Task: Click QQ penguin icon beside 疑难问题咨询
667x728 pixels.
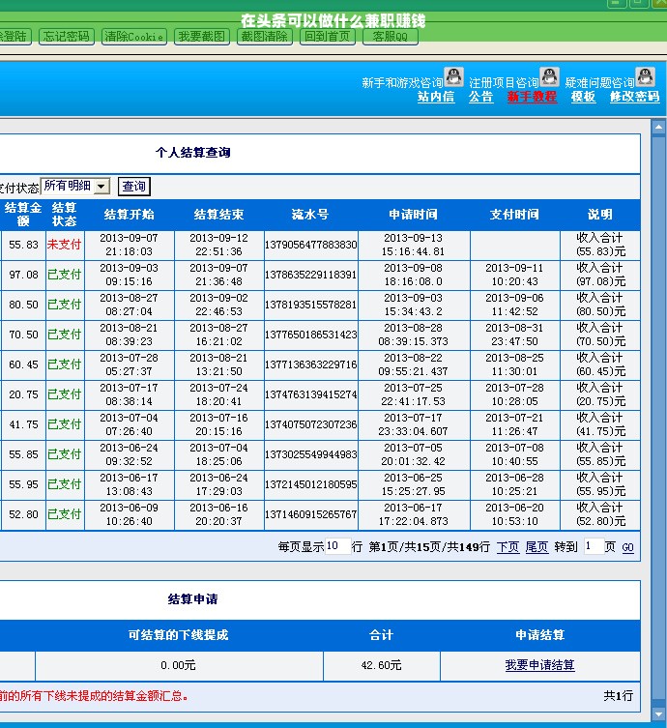Action: 645,76
